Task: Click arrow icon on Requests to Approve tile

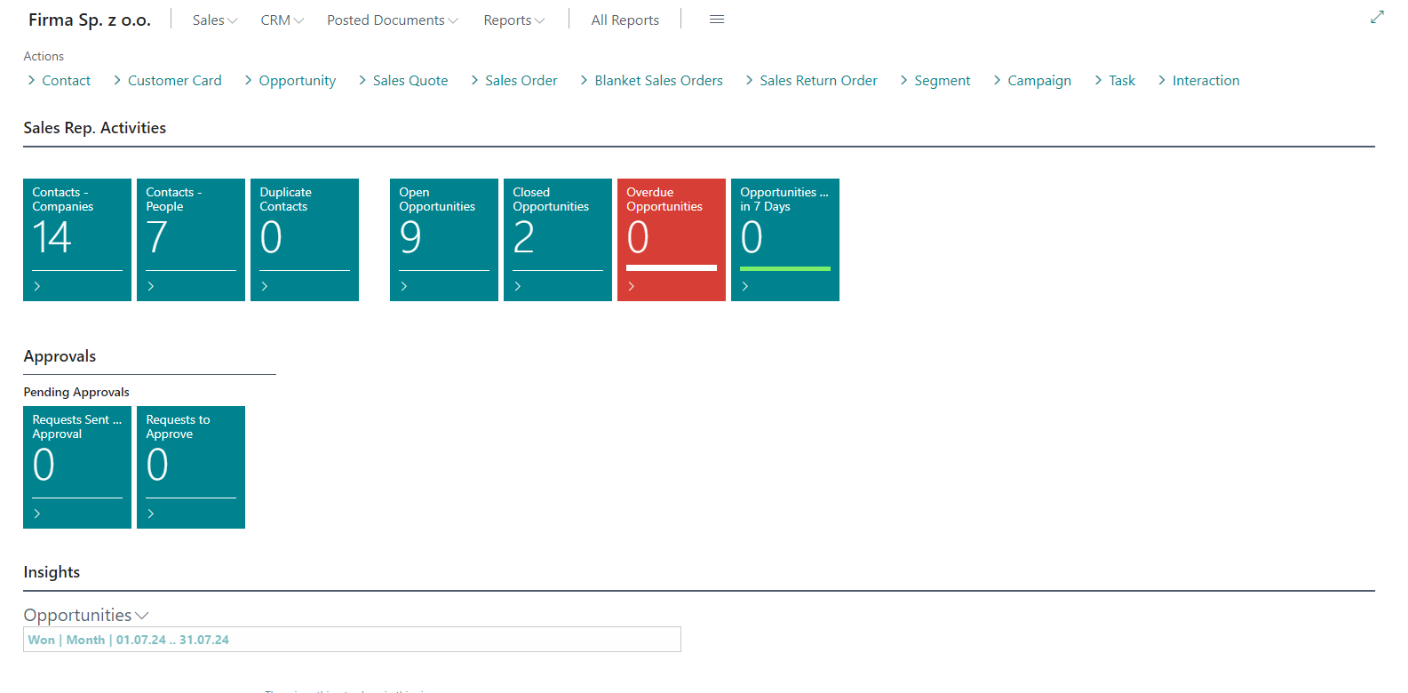Action: click(151, 514)
